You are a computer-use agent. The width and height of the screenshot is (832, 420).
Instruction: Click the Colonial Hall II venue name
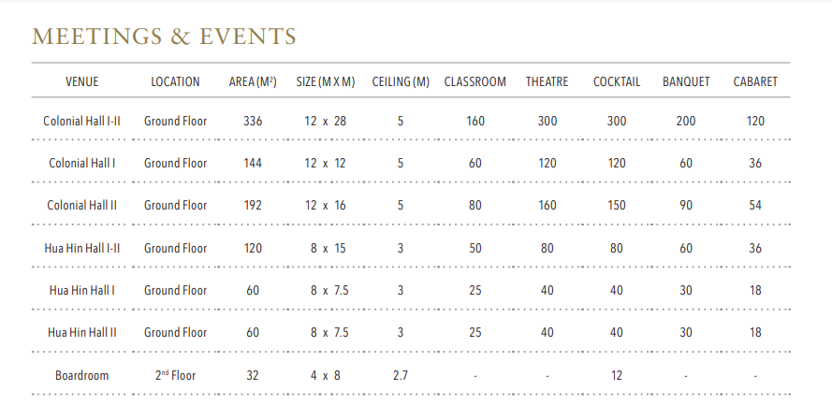(x=81, y=205)
